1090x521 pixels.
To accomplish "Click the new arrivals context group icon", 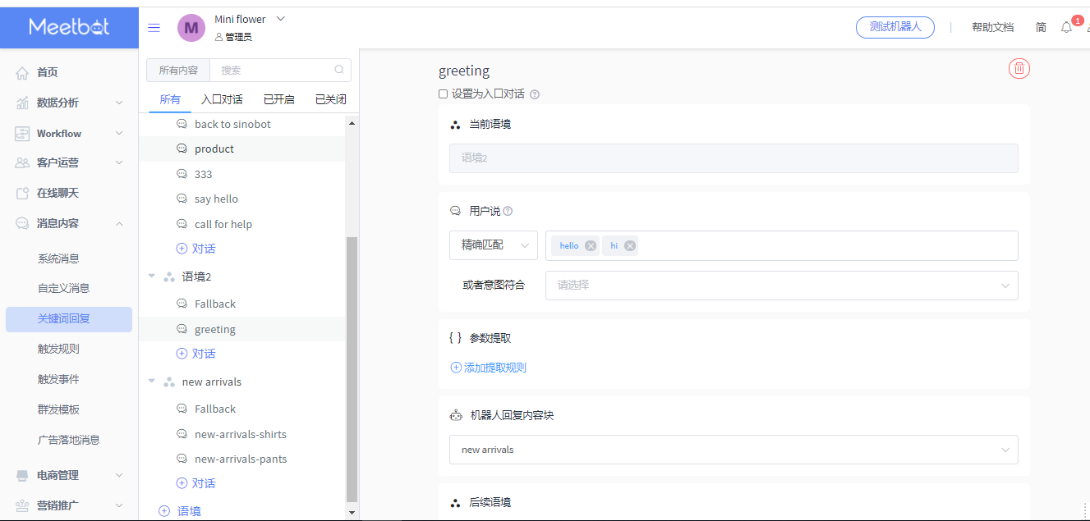I will [169, 382].
